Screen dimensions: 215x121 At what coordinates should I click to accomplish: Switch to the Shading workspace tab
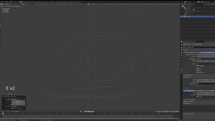(52, 2)
